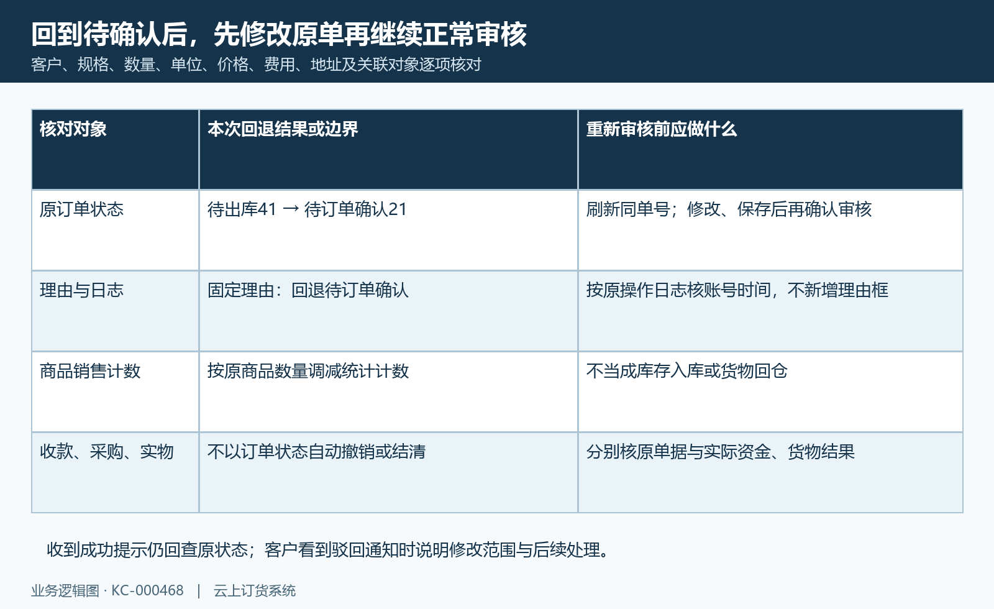Click the title 回到待确认后，先修改原单再继续正常审核
This screenshot has height=609, width=994.
(279, 34)
